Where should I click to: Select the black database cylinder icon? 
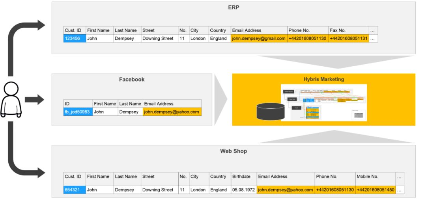pyautogui.click(x=270, y=111)
